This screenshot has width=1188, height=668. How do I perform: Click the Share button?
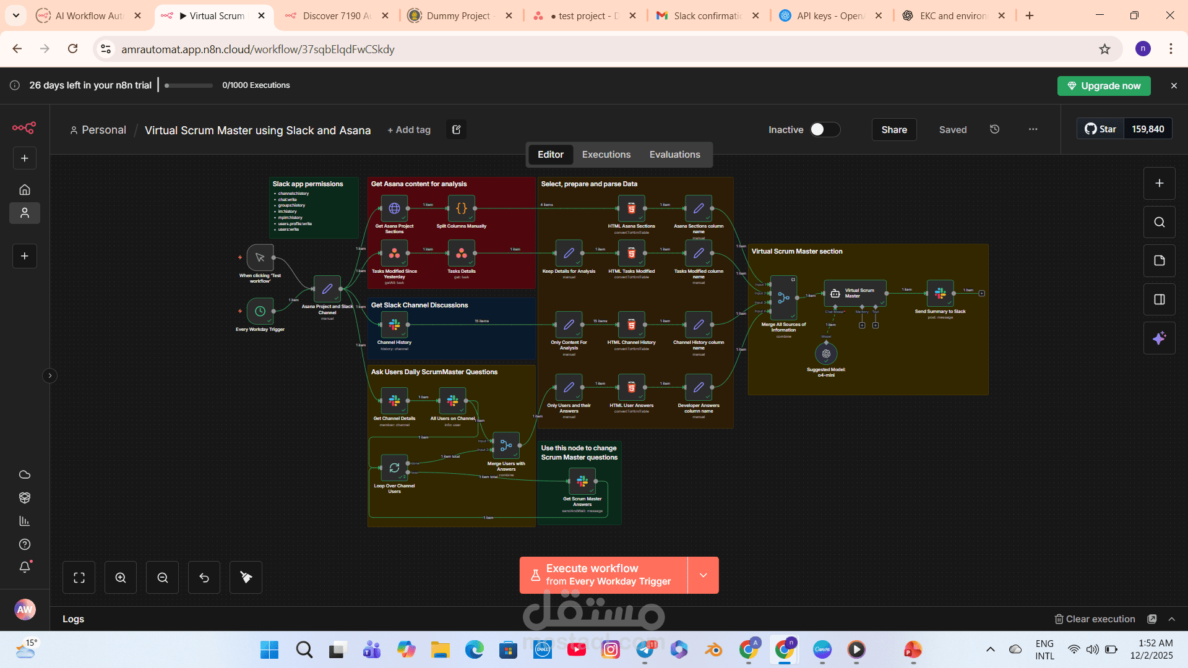pyautogui.click(x=894, y=129)
